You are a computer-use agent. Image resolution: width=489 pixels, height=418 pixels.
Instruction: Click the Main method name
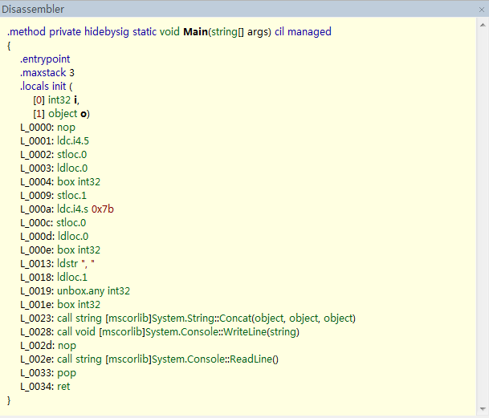pos(196,32)
